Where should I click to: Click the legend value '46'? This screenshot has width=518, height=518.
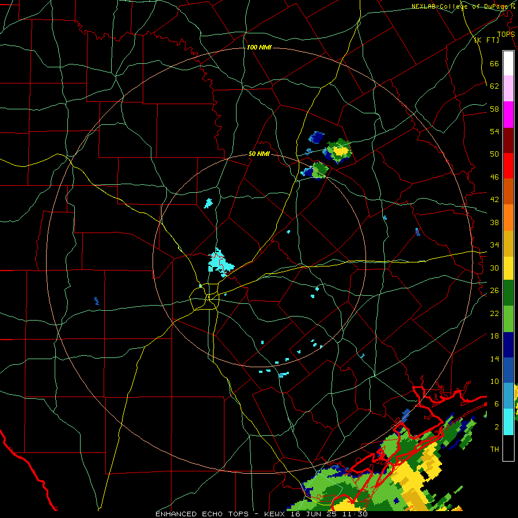pyautogui.click(x=494, y=177)
